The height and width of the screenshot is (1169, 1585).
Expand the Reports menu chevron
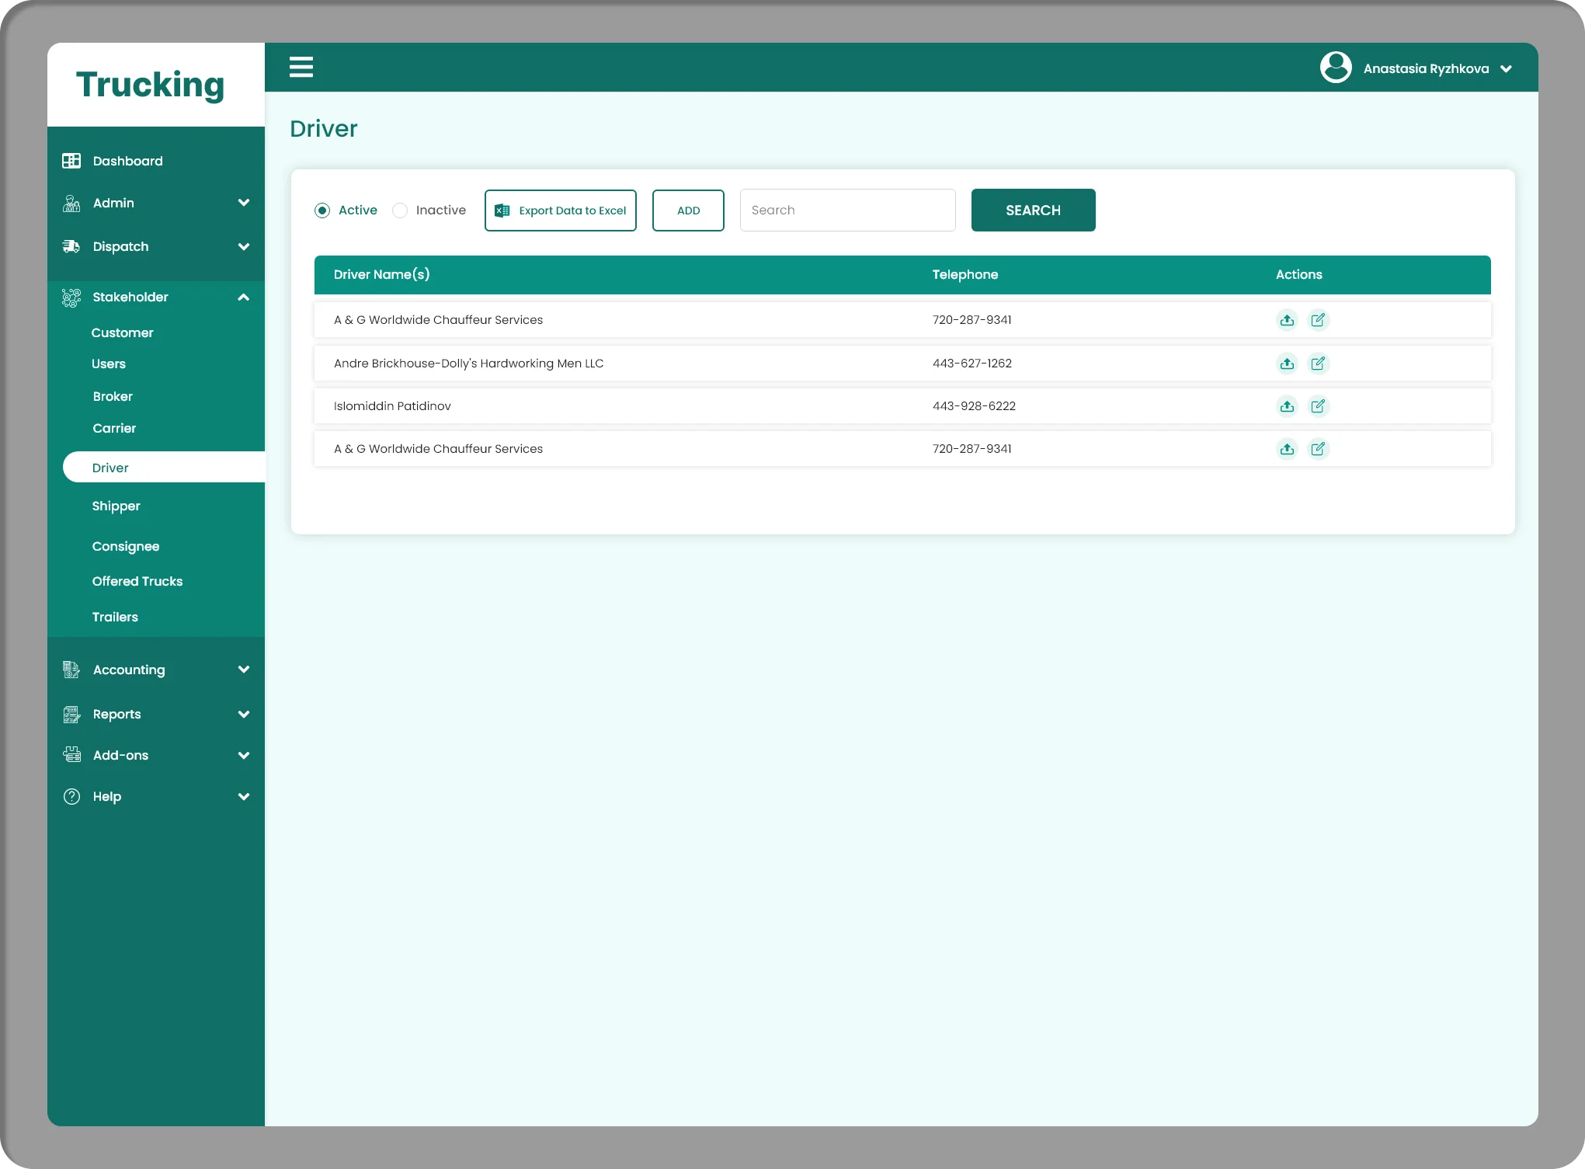(244, 715)
